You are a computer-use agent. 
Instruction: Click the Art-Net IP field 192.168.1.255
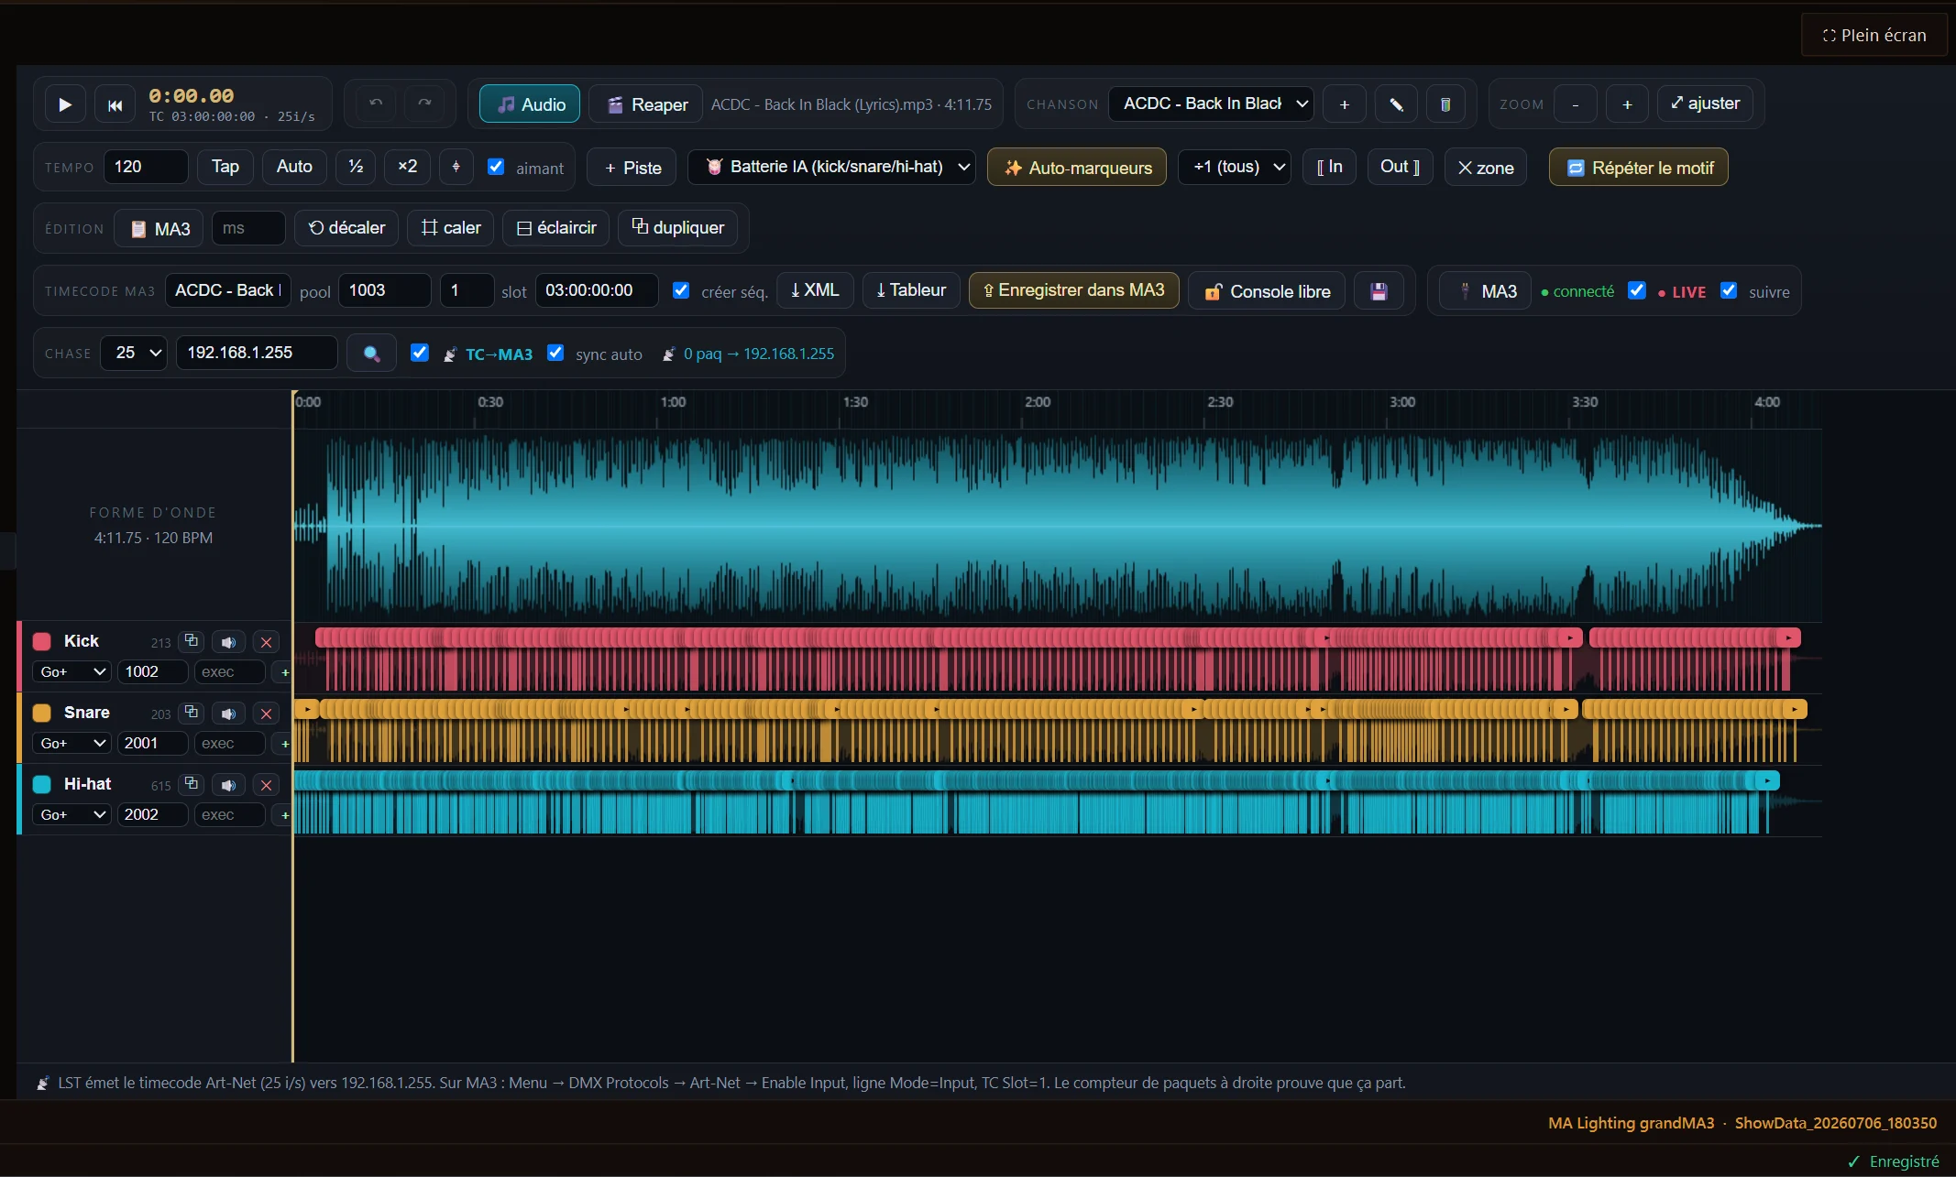tap(257, 353)
